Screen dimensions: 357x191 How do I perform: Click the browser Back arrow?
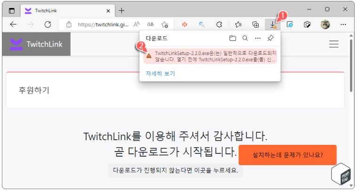13,24
